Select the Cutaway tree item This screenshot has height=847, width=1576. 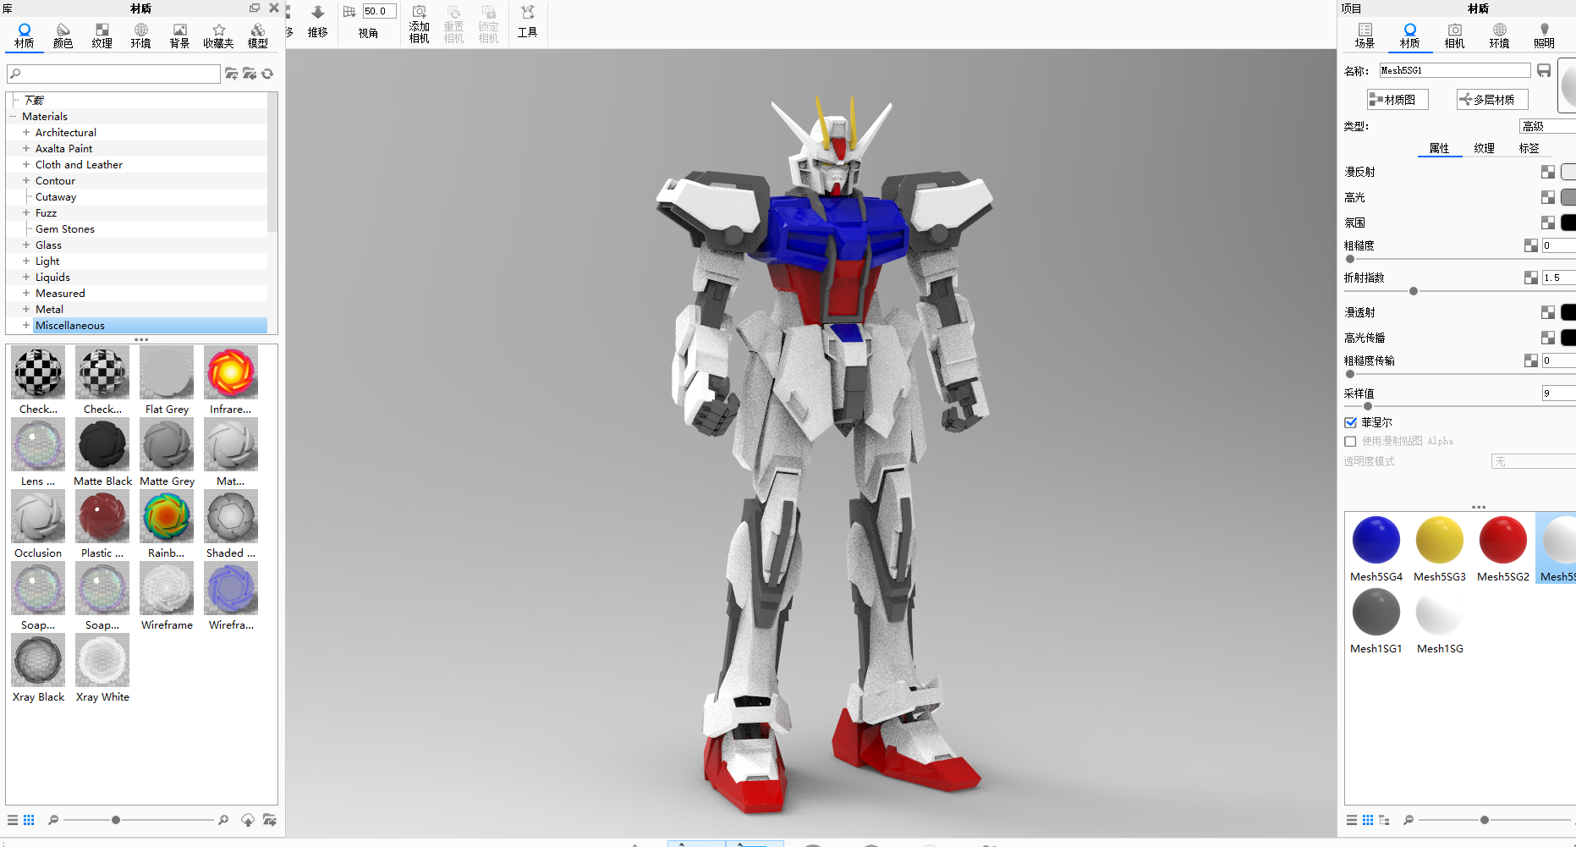click(56, 196)
